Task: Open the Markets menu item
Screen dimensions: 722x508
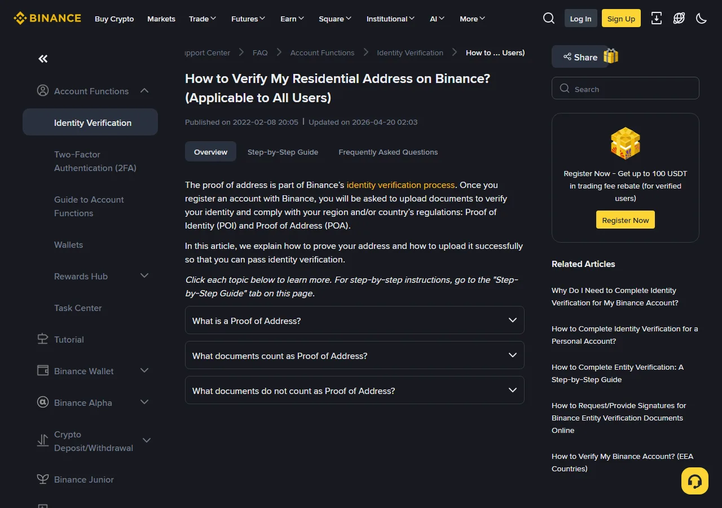Action: tap(161, 19)
